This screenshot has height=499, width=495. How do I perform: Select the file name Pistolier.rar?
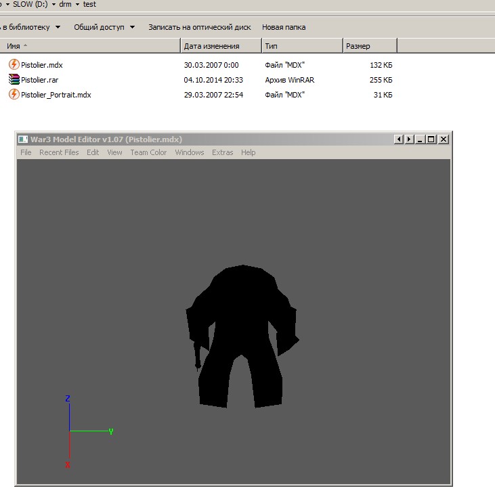(x=39, y=80)
